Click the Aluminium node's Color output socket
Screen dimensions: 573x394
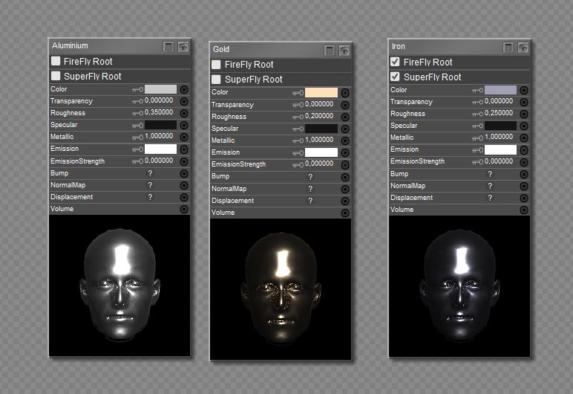pyautogui.click(x=184, y=89)
